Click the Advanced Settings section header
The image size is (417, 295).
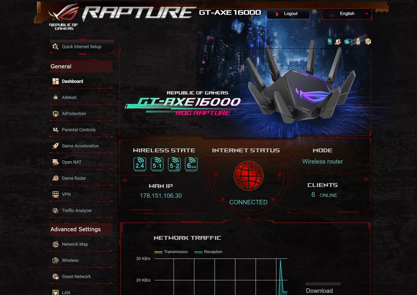[x=81, y=229]
